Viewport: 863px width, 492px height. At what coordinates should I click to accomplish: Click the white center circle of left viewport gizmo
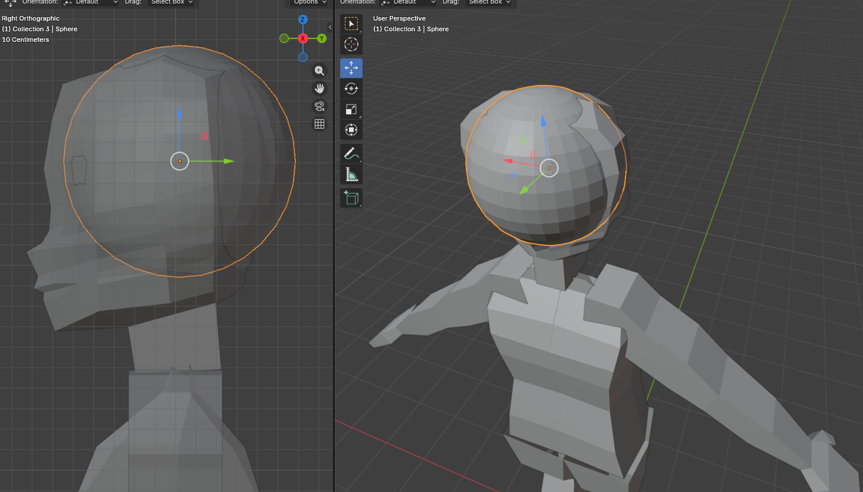(x=180, y=161)
